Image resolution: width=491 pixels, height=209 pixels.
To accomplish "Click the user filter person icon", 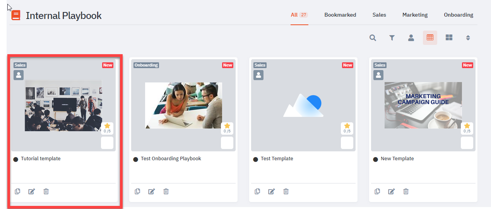I will point(411,38).
